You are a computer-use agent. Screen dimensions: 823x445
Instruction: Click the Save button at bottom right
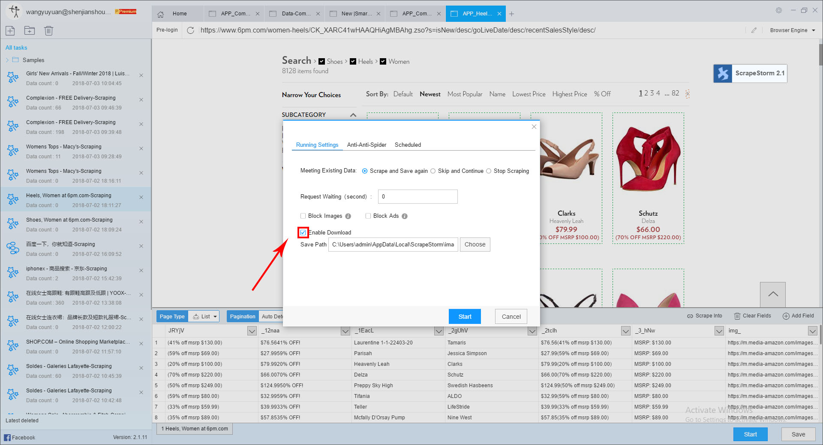point(798,434)
